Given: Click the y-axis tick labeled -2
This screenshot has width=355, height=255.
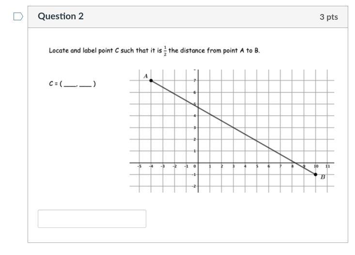Looking at the screenshot, I should pyautogui.click(x=194, y=186).
